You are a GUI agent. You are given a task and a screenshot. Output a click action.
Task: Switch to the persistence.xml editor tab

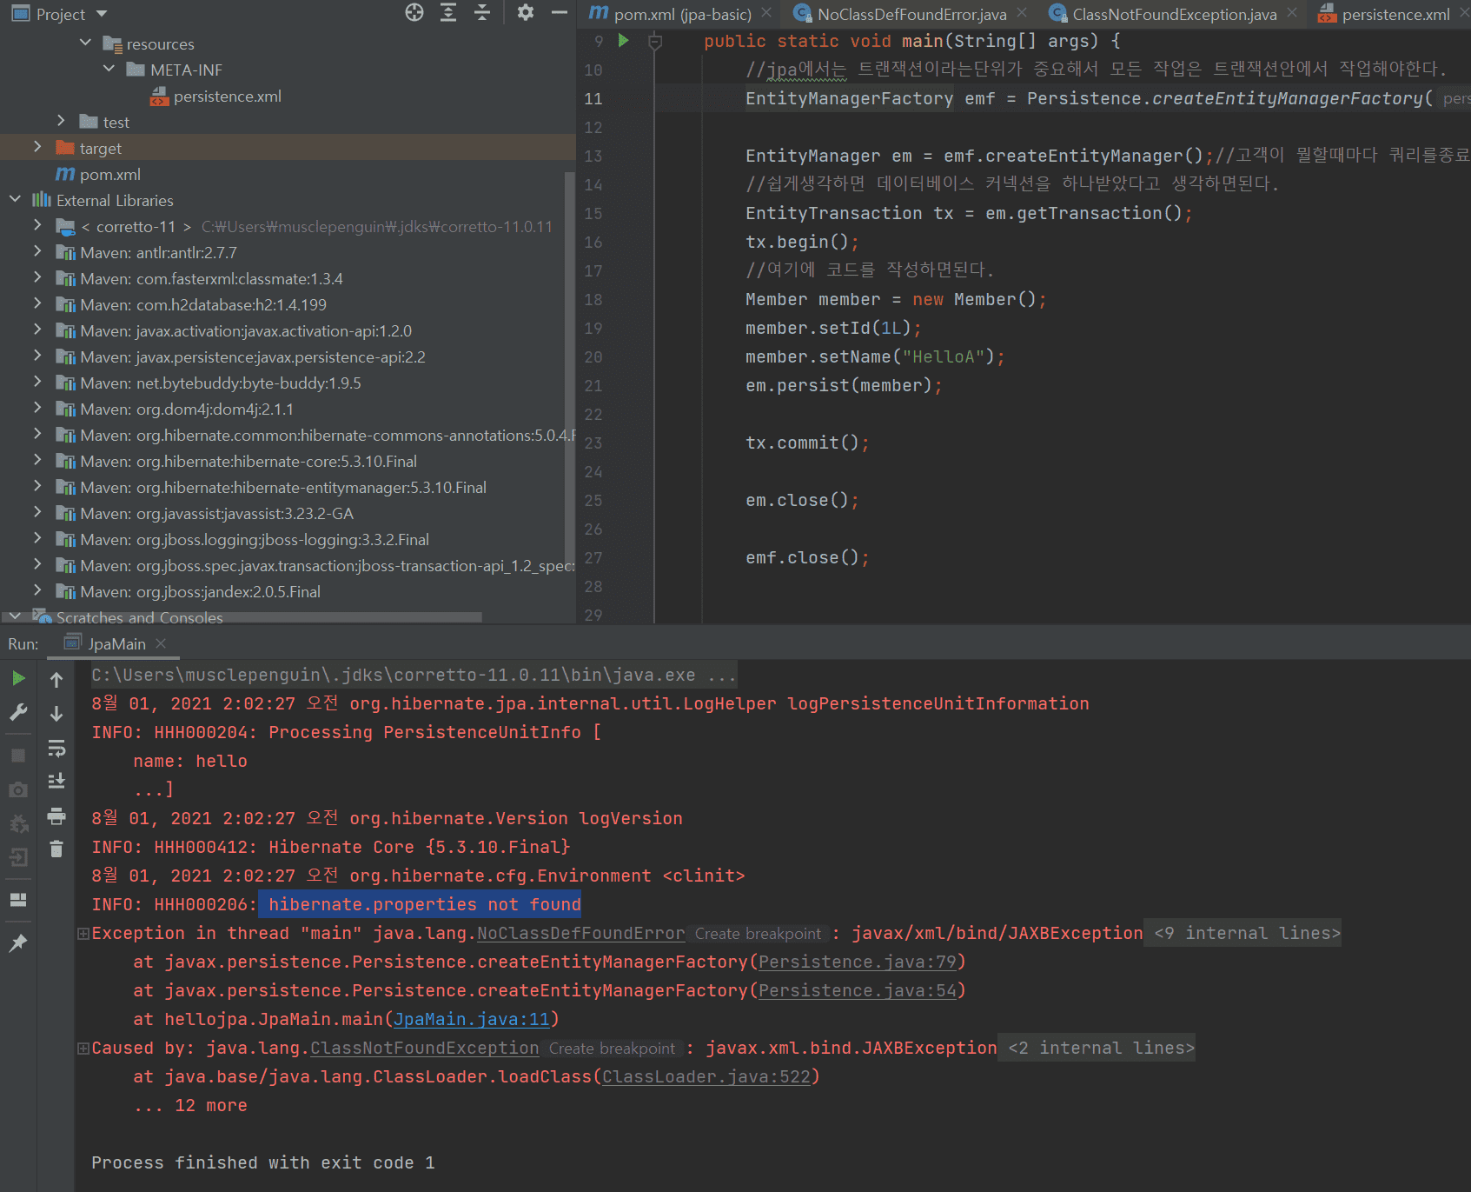coord(1395,14)
